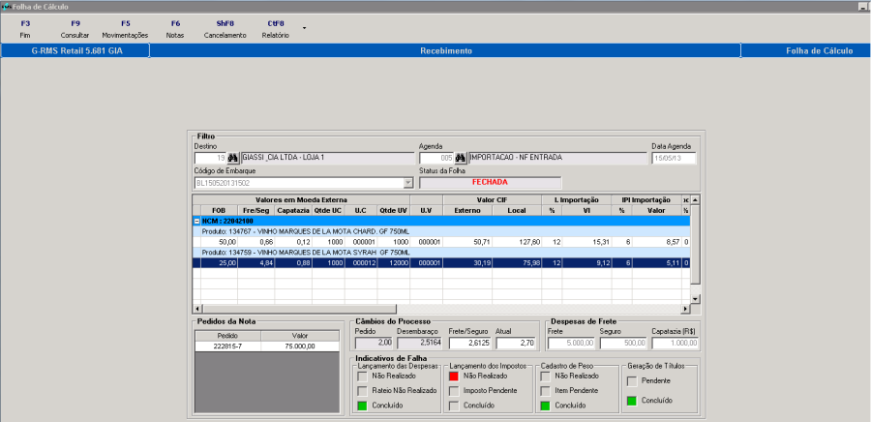Screen dimensions: 871x422
Task: Click Concluído indicator under Lançamento dos Impostos
Action: [454, 406]
